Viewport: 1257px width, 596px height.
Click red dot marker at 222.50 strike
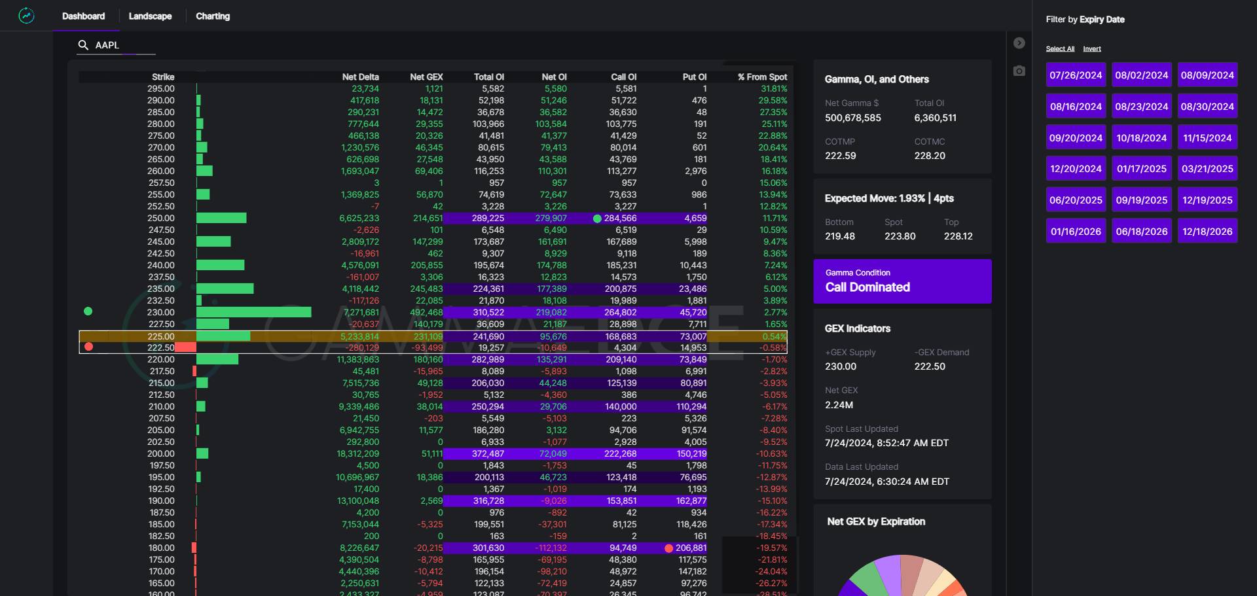coord(89,347)
